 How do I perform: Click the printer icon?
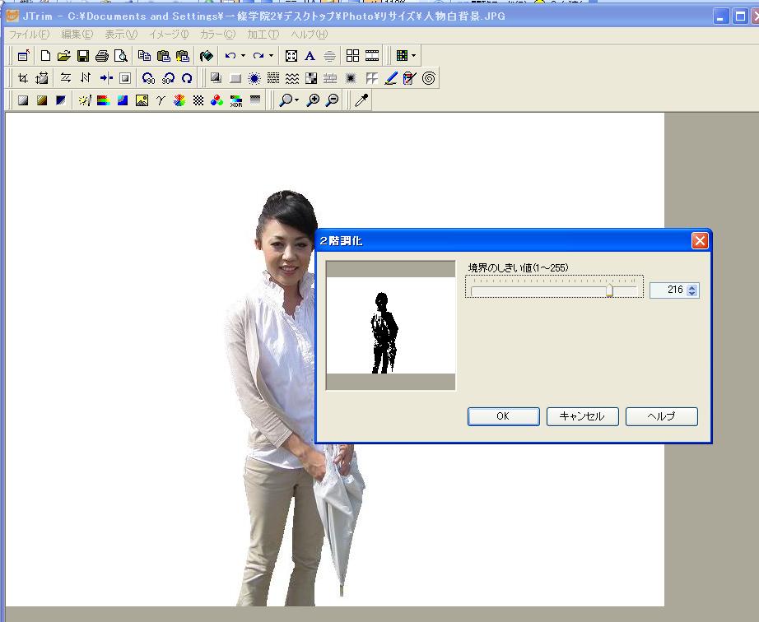pos(101,56)
